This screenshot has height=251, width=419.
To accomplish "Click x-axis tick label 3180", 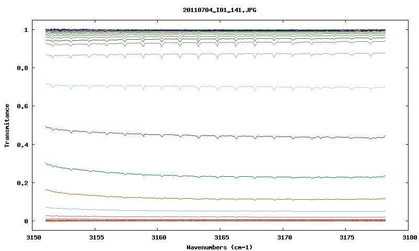I will (409, 237).
